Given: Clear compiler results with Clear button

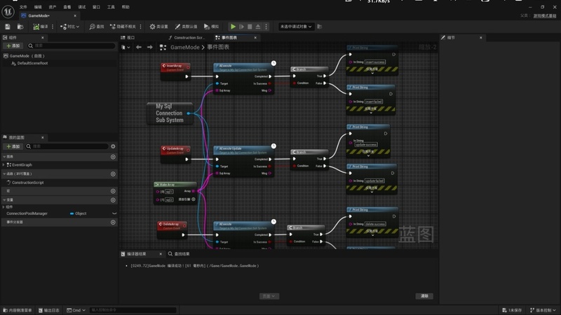Looking at the screenshot, I should (x=424, y=296).
